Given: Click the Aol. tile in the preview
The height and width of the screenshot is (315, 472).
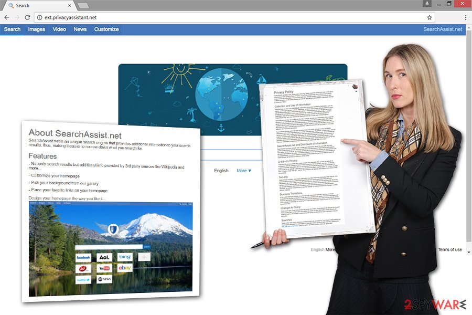Looking at the screenshot, I should pyautogui.click(x=104, y=257).
